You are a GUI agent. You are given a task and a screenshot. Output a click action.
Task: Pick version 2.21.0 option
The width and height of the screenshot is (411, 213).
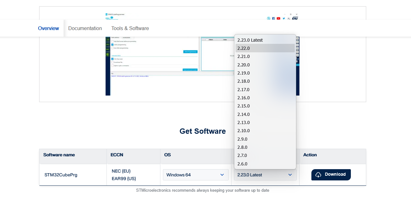tap(265, 56)
